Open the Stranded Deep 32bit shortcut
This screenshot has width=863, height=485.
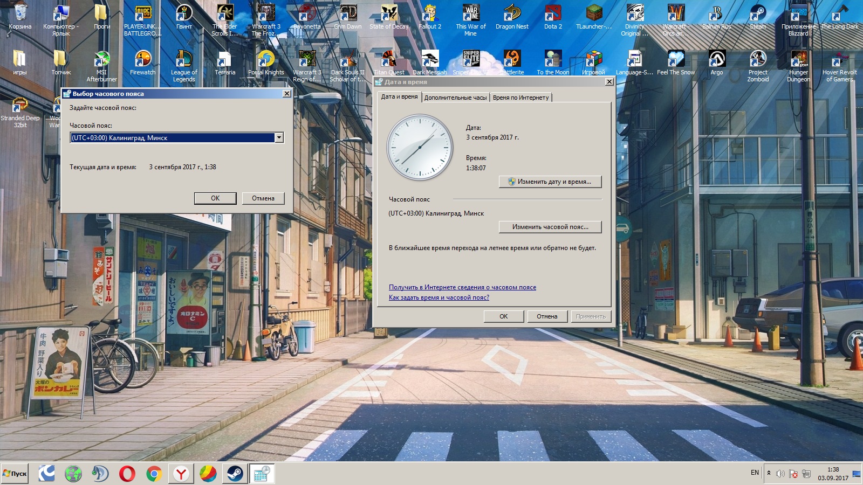(20, 112)
